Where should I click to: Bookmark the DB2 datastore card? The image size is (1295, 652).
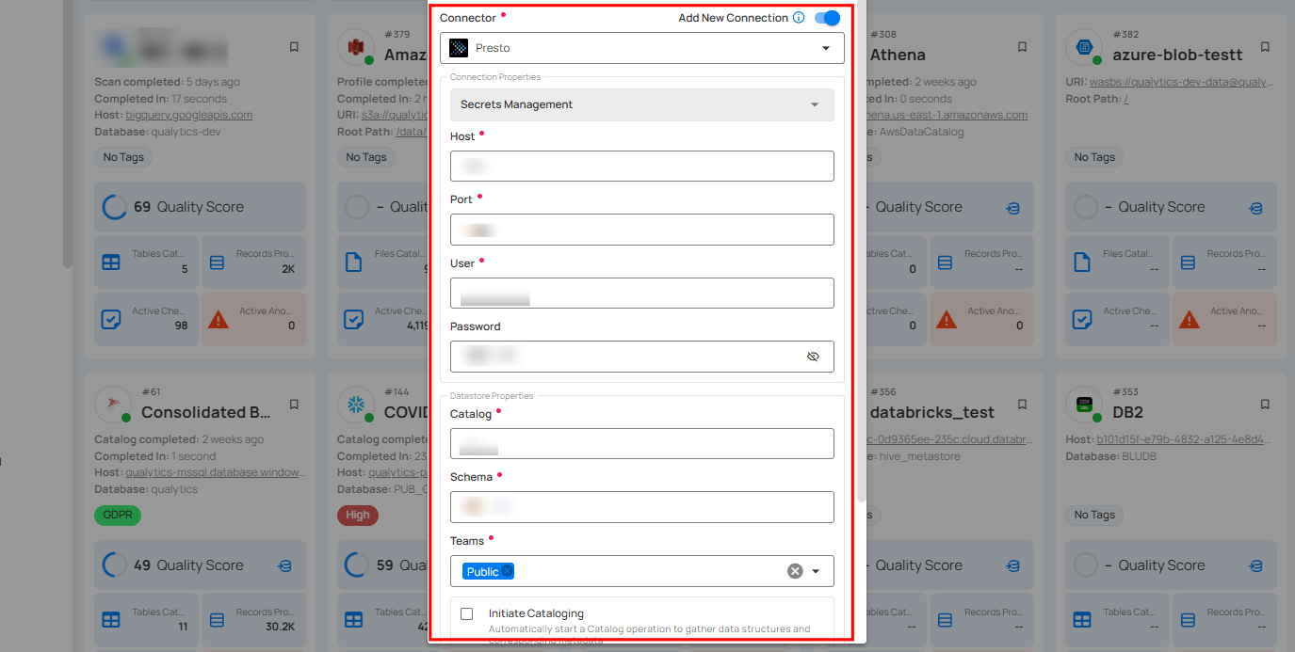coord(1265,405)
